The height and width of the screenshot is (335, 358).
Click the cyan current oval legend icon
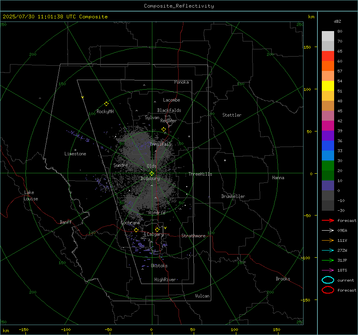(328, 280)
